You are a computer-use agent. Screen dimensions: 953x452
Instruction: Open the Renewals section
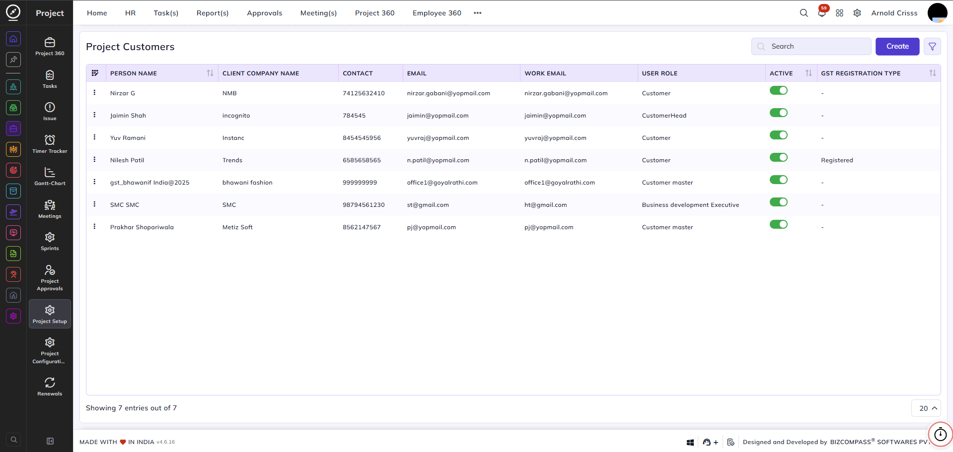pyautogui.click(x=50, y=387)
